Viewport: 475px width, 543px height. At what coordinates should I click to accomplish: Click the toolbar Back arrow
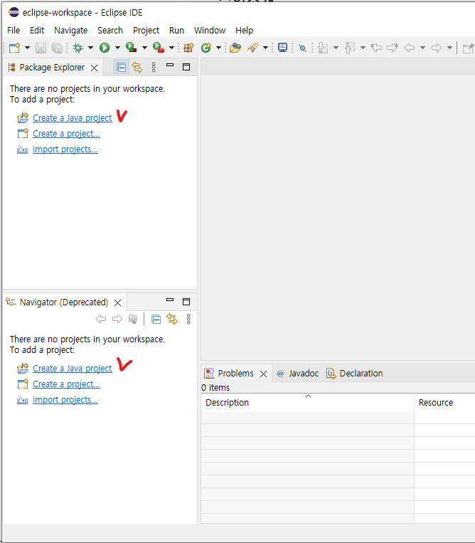point(410,48)
